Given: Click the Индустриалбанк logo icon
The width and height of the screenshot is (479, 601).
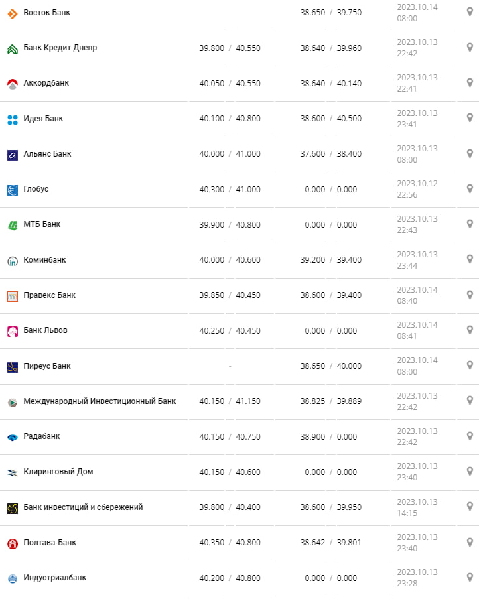Looking at the screenshot, I should point(12,578).
